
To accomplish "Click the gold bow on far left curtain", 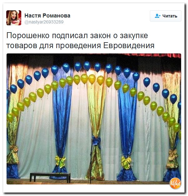I will coord(14,148).
